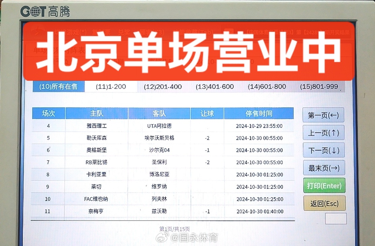Click match number 11 cell
The width and height of the screenshot is (375, 246).
tap(48, 211)
